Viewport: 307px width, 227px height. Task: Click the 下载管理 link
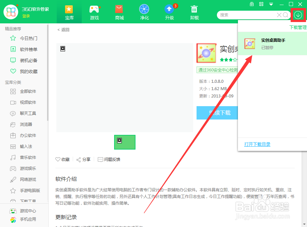pos(298,27)
